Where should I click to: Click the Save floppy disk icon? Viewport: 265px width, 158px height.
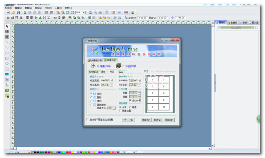tap(18, 12)
